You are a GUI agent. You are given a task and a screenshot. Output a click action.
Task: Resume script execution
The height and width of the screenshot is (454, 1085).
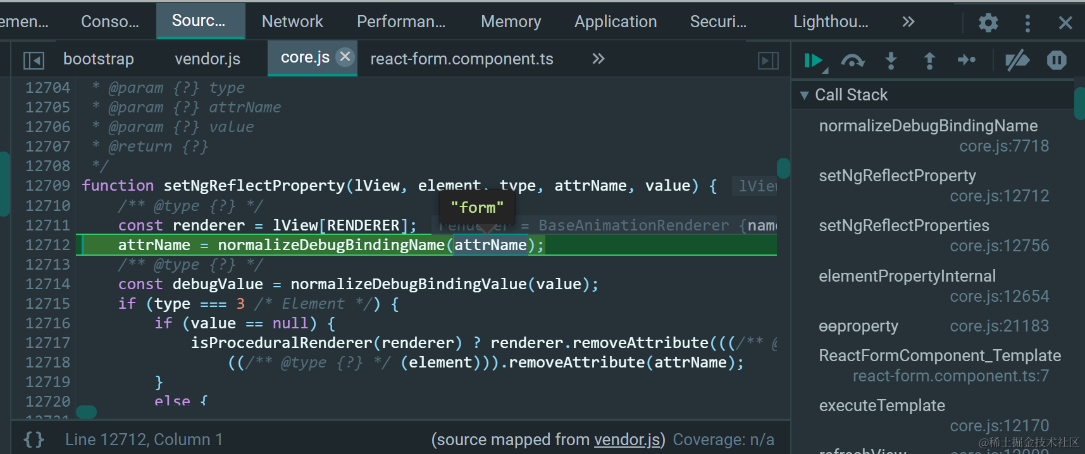tap(814, 61)
